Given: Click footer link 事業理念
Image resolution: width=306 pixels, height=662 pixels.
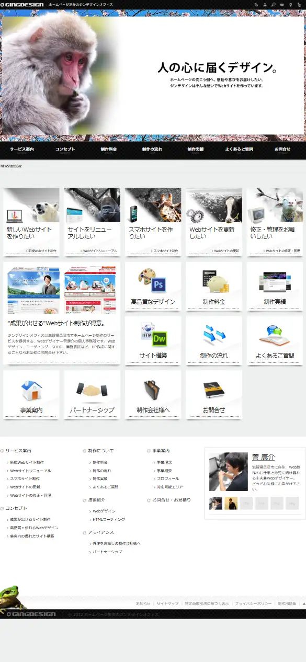Looking at the screenshot, I should coord(164,462).
